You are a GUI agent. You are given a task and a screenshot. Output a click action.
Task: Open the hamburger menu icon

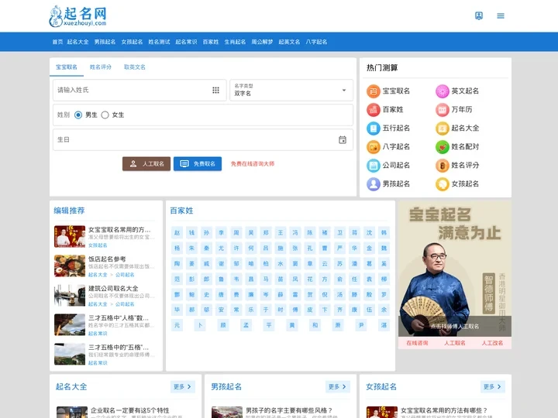click(501, 15)
